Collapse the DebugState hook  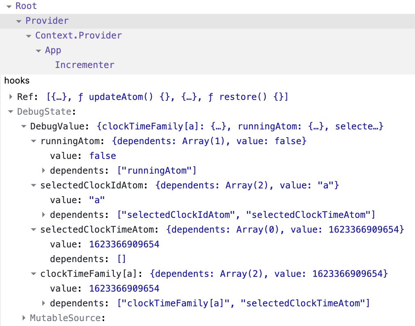[9, 111]
